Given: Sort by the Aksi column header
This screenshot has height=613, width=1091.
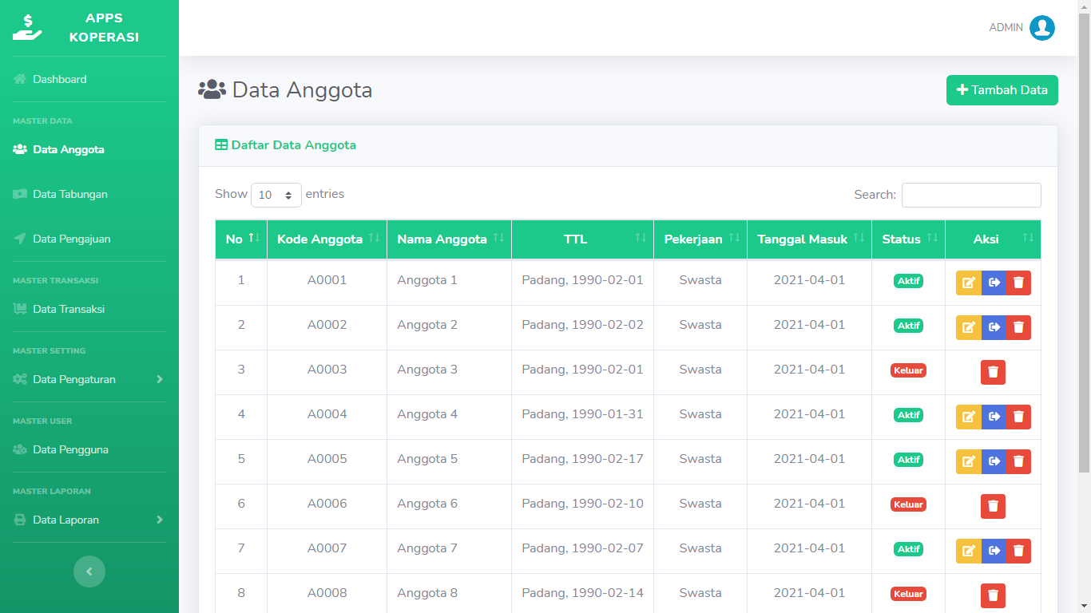Looking at the screenshot, I should tap(993, 239).
